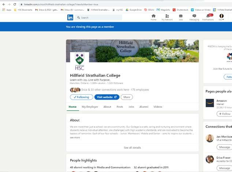Viewport: 232px width, 172px height.
Task: Switch to the Videos tab
Action: point(158,107)
